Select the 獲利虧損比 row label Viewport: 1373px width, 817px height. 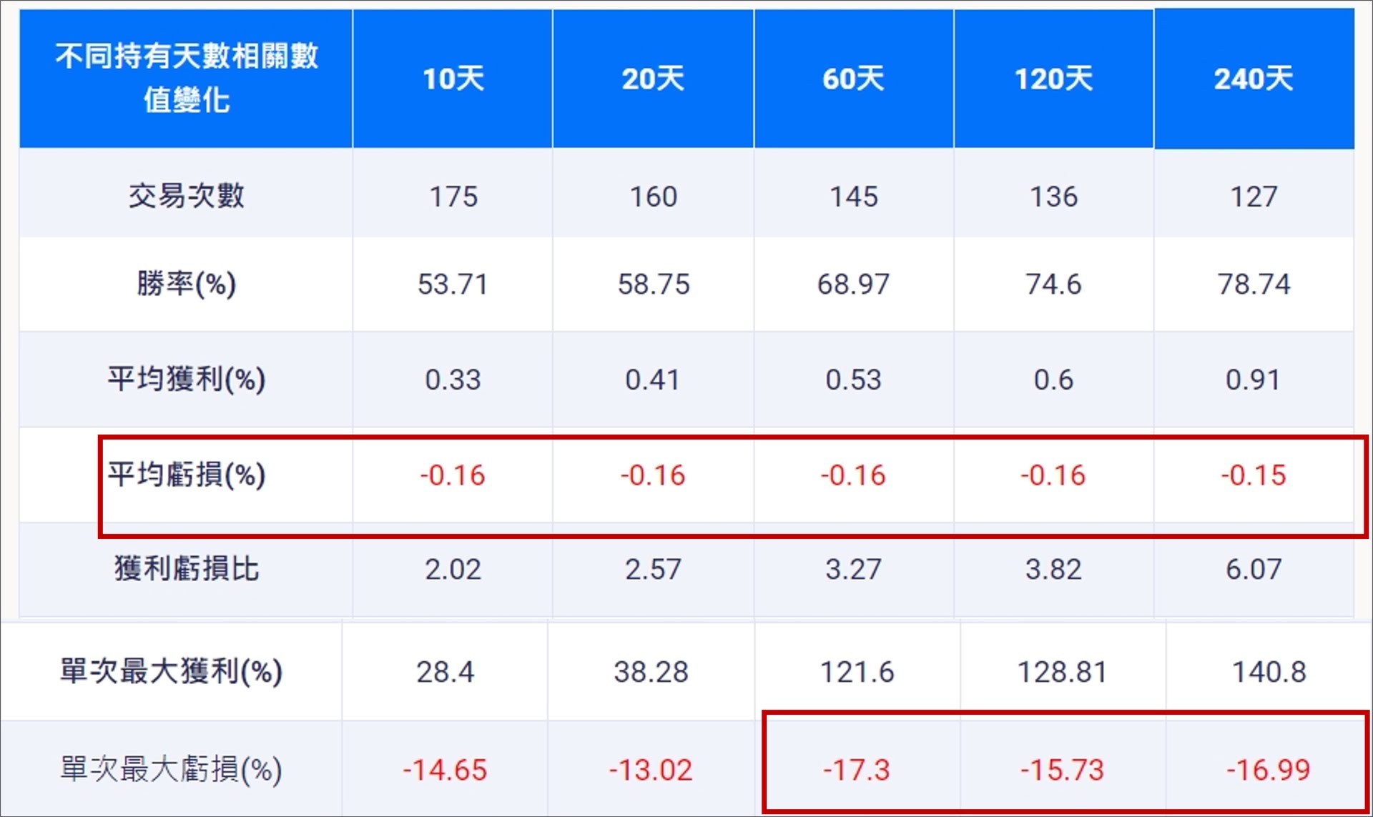(186, 569)
